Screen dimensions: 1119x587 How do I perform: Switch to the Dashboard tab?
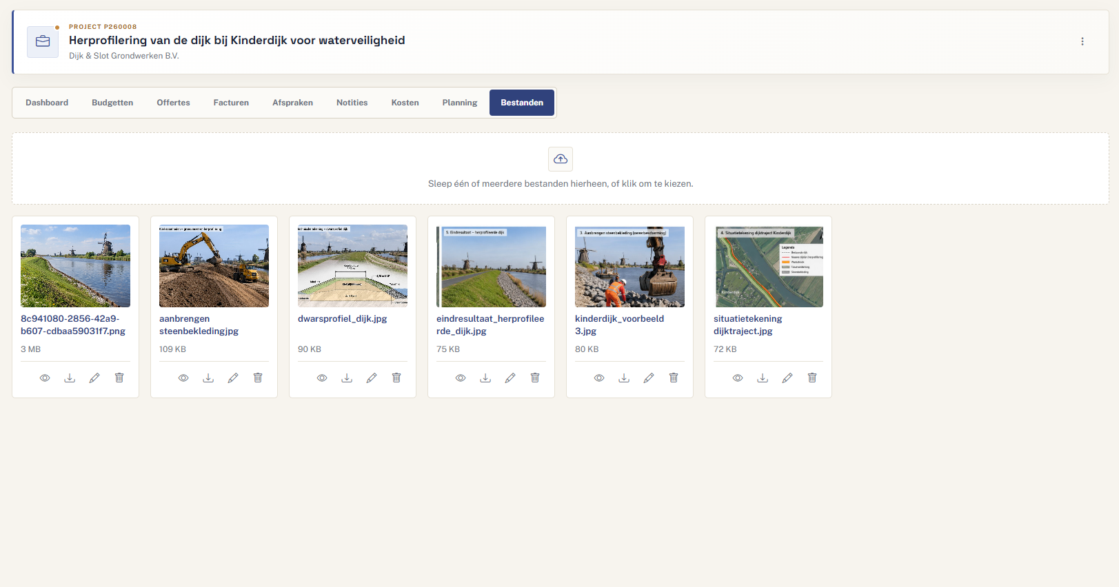point(47,103)
